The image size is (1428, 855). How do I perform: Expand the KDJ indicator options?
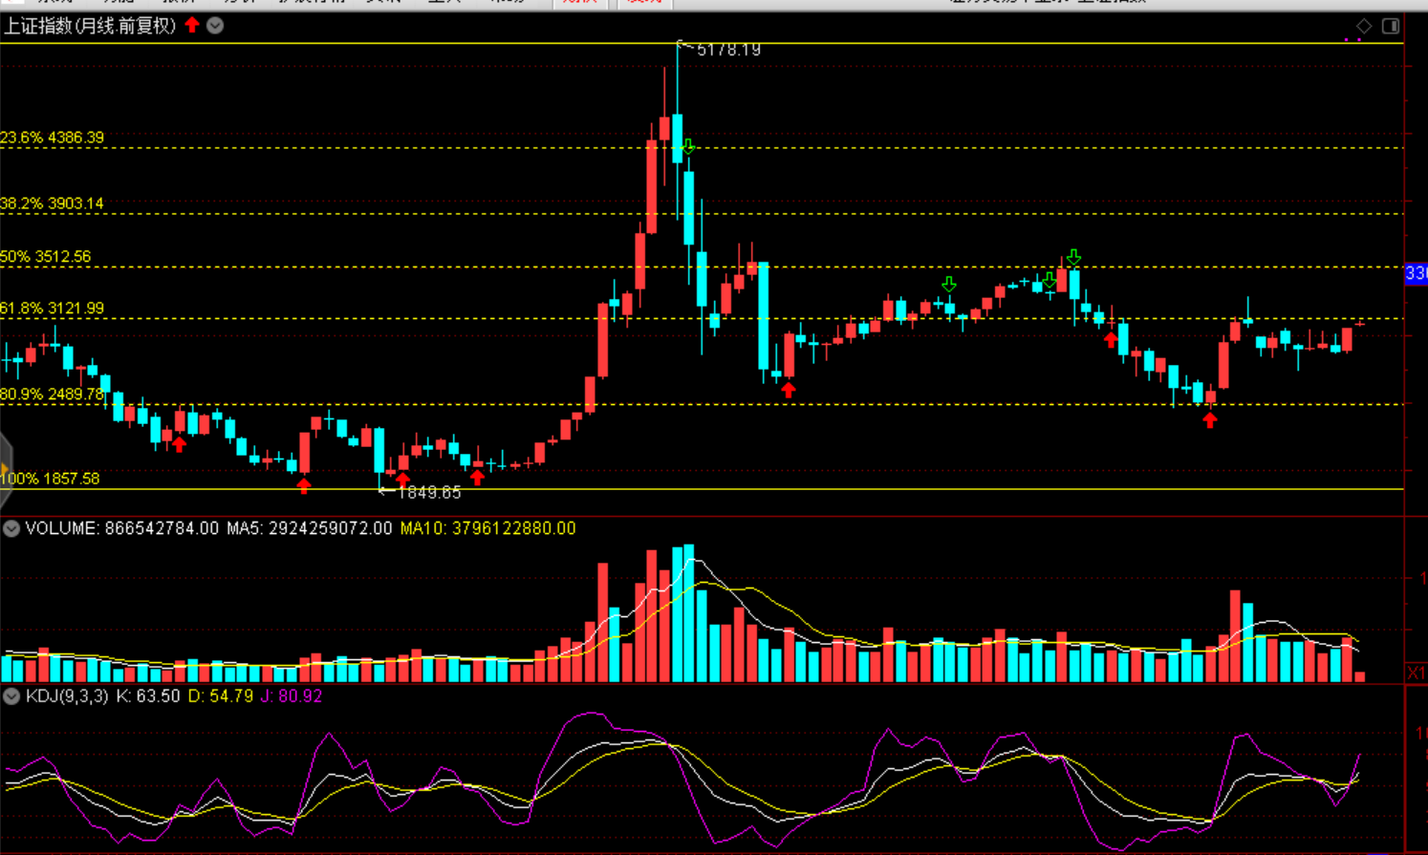11,696
